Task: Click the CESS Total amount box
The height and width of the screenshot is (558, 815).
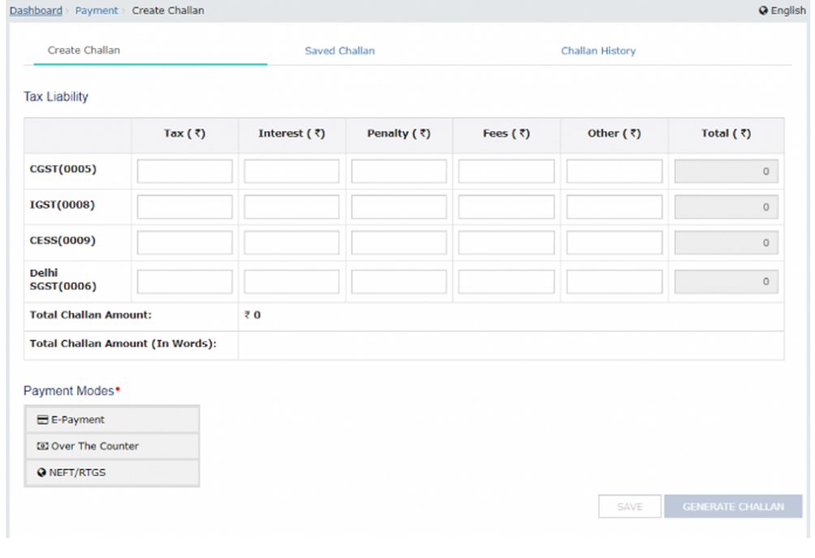Action: [x=726, y=243]
